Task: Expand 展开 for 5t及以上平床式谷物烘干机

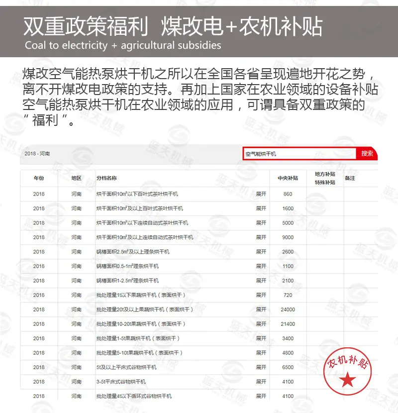Action: [261, 367]
